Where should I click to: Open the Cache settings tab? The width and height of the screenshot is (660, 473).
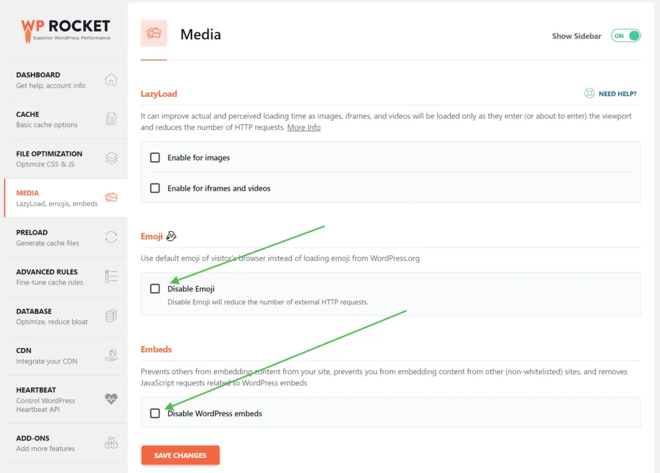66,119
